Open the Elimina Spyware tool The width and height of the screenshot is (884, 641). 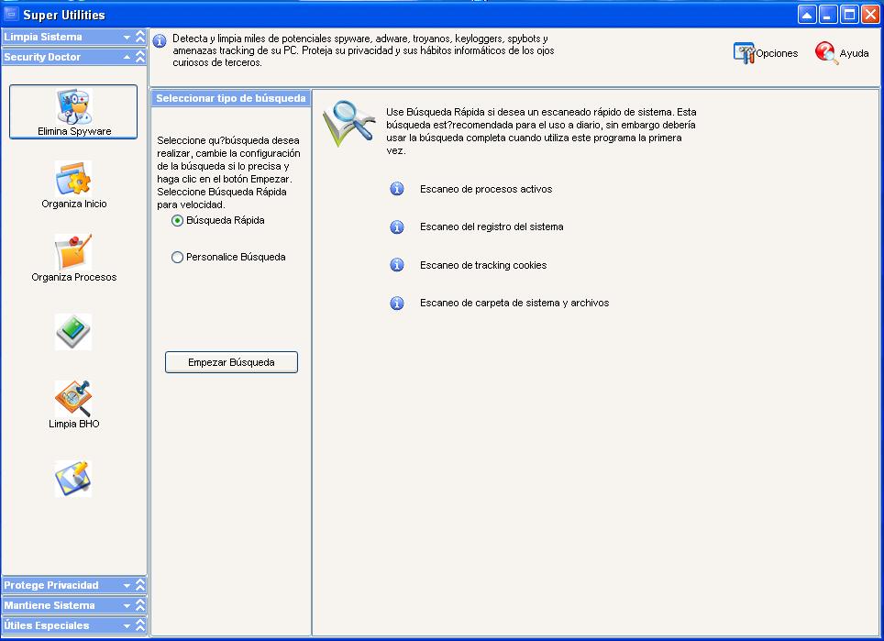pos(73,112)
